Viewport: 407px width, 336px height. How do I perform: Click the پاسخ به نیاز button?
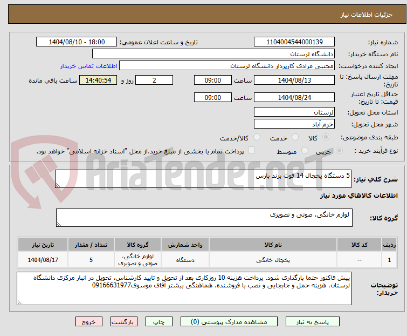tap(313, 322)
